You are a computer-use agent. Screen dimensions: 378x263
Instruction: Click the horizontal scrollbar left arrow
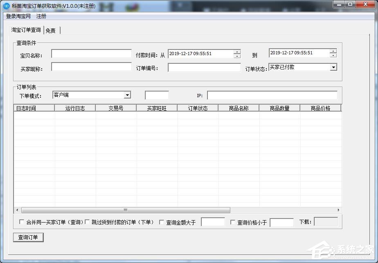click(17, 210)
